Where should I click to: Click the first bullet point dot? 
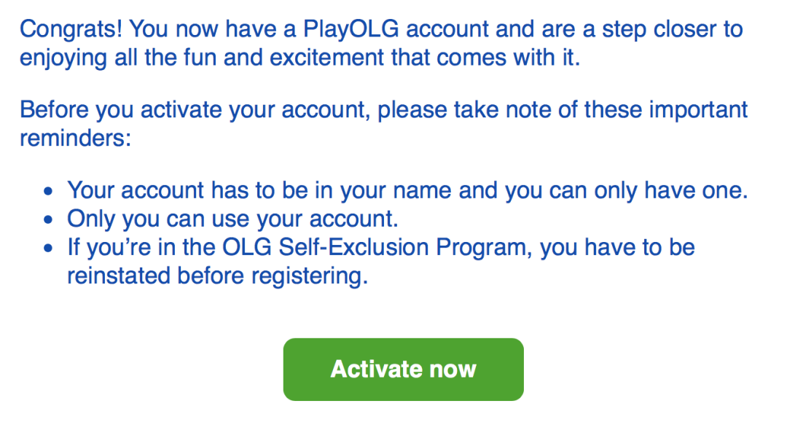coord(48,192)
